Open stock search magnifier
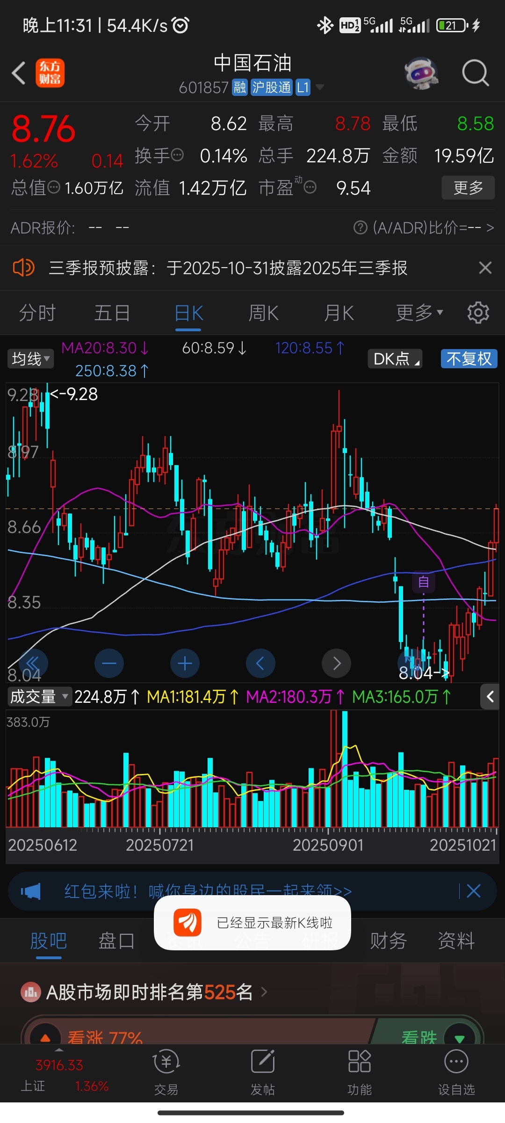The image size is (505, 1123). pyautogui.click(x=475, y=73)
